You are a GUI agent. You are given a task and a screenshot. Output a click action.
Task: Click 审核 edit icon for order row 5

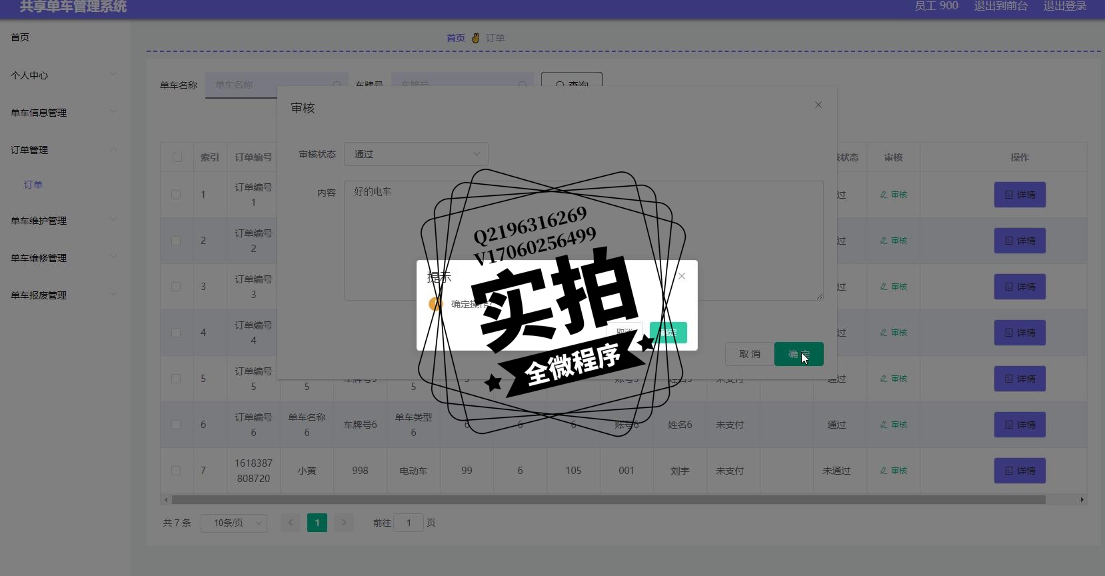894,379
